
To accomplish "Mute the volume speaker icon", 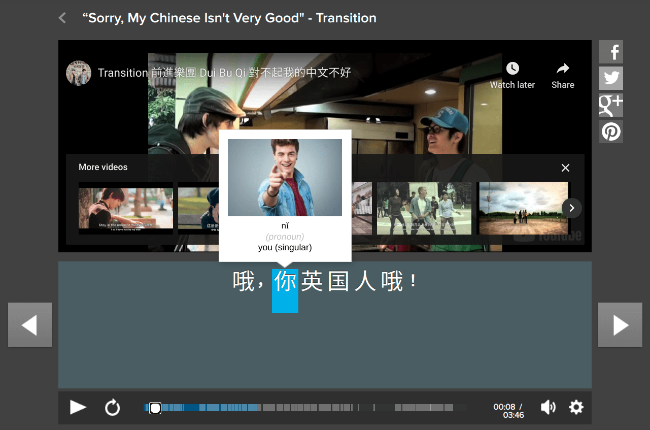I will pyautogui.click(x=548, y=407).
